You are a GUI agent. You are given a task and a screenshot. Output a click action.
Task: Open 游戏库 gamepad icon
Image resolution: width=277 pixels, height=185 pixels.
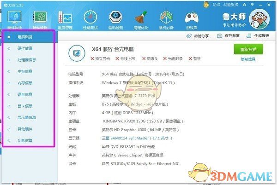click(192, 20)
